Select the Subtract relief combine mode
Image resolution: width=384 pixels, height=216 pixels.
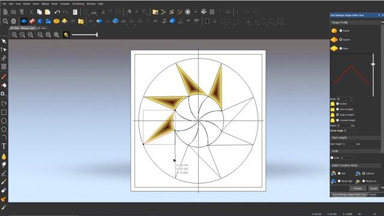(364, 173)
